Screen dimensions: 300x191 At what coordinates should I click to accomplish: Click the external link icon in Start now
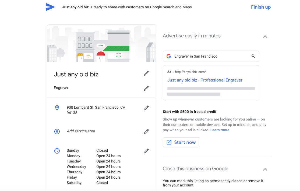(x=169, y=142)
